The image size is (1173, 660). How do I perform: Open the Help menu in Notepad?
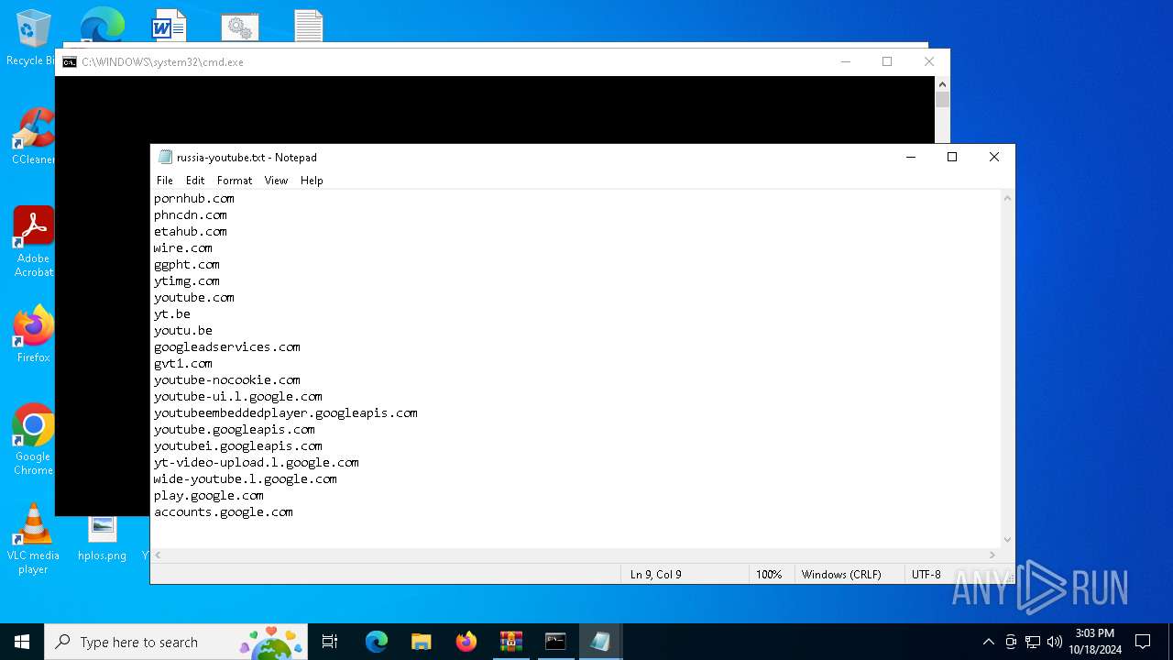coord(312,181)
